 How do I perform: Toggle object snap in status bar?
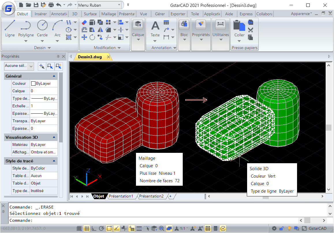tap(109, 229)
